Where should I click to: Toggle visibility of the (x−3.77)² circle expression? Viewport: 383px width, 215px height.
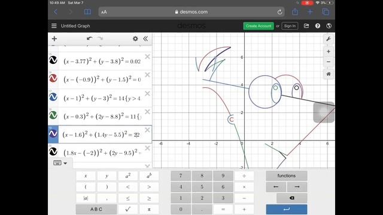[x=53, y=60]
